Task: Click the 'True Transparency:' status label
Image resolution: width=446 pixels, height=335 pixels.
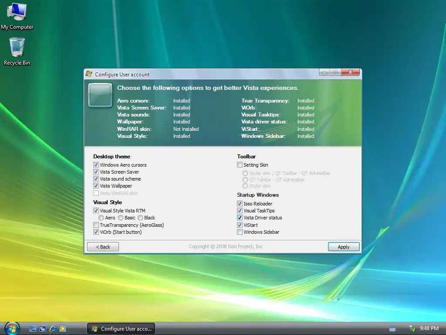Action: click(x=265, y=101)
